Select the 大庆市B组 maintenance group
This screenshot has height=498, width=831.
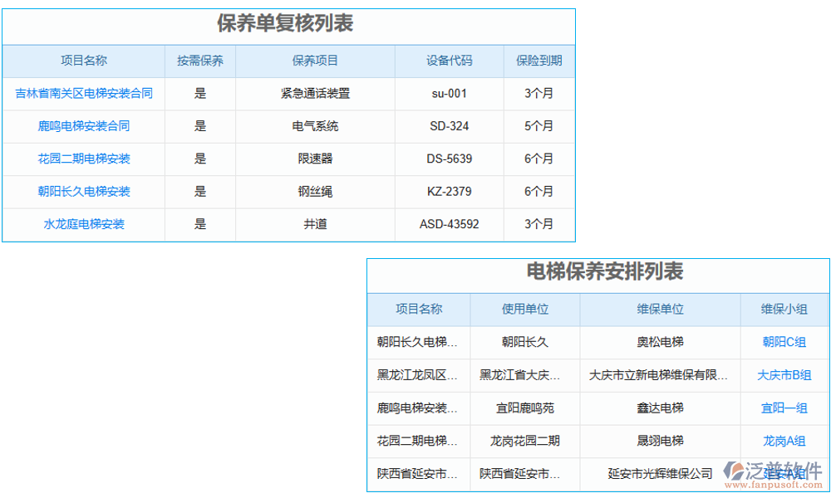(x=784, y=375)
